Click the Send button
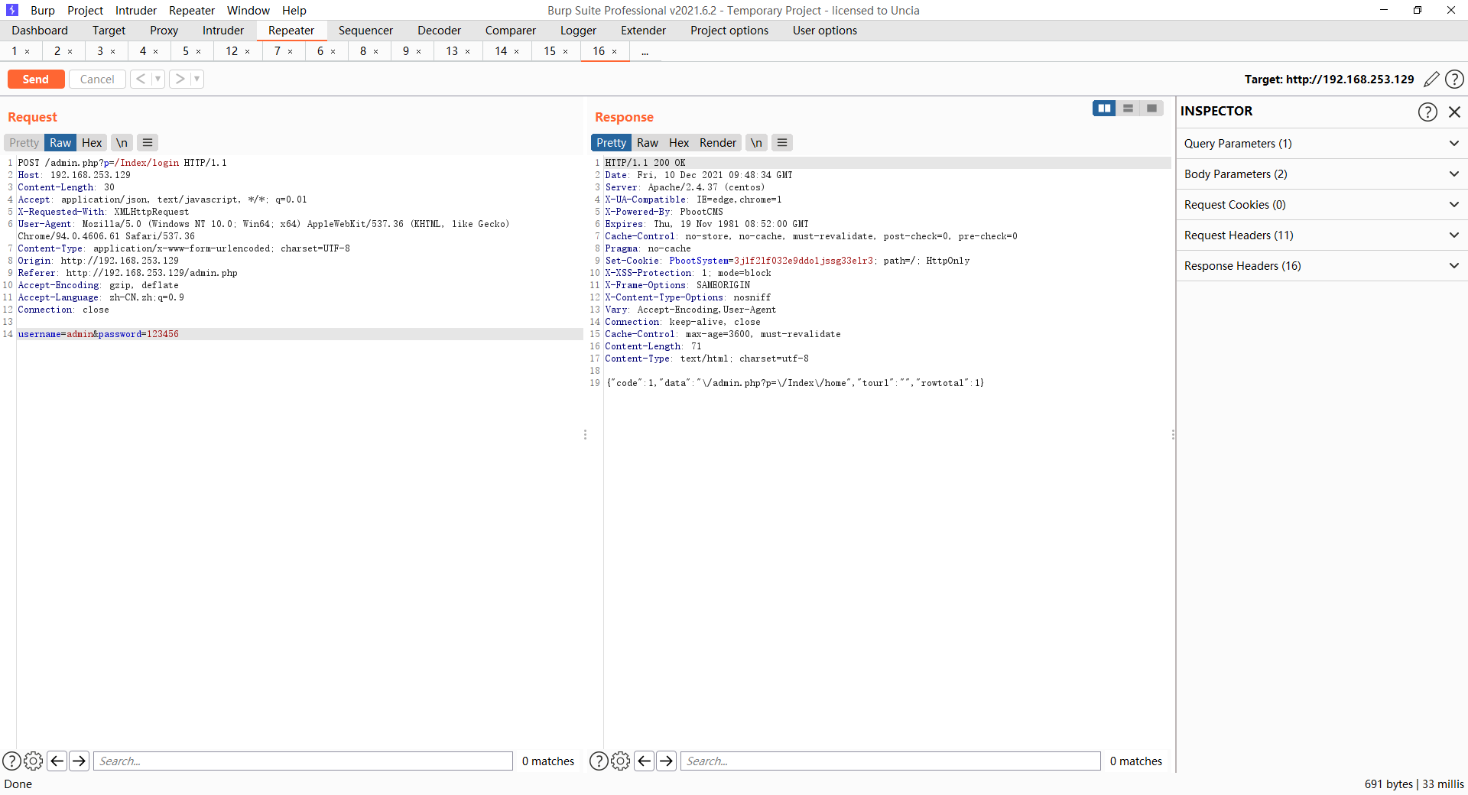Viewport: 1468px width, 795px height. tap(35, 79)
